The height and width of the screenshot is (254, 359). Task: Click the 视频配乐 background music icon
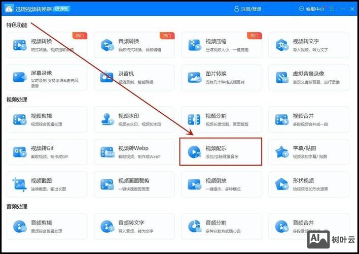(194, 152)
